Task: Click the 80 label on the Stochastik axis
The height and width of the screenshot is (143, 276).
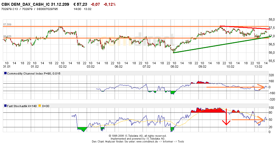Action: tap(271, 112)
